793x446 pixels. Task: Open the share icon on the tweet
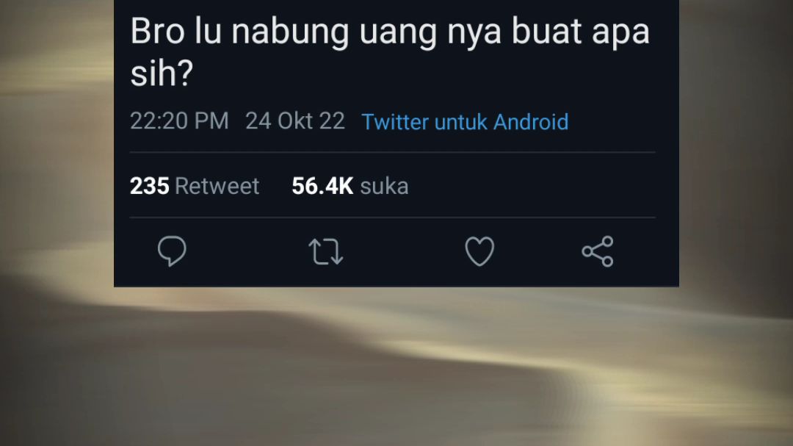(597, 251)
